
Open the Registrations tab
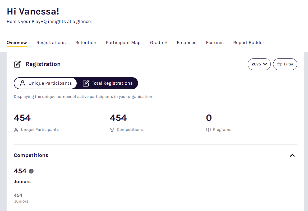point(51,43)
